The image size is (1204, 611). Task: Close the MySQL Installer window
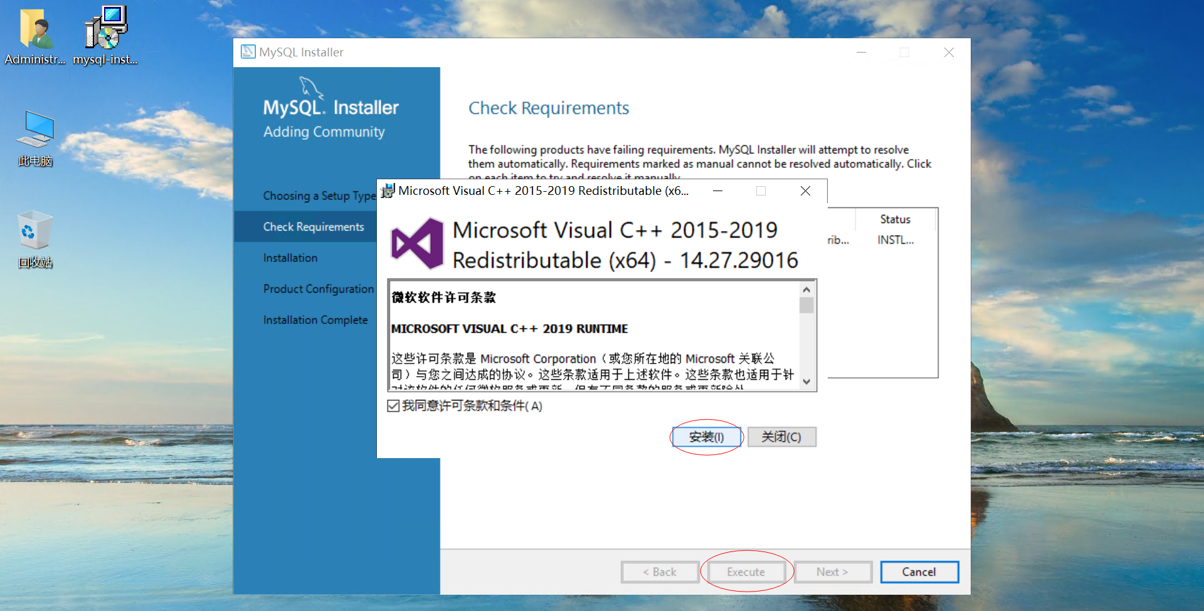click(949, 52)
